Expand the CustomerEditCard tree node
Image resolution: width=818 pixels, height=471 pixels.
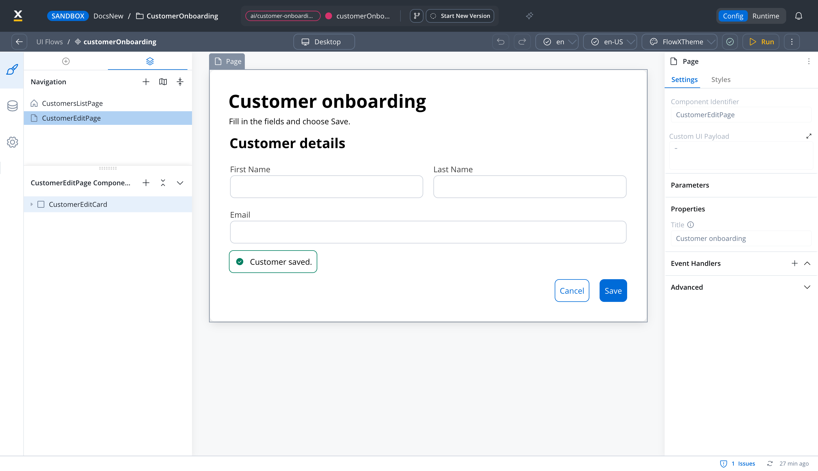pos(32,204)
